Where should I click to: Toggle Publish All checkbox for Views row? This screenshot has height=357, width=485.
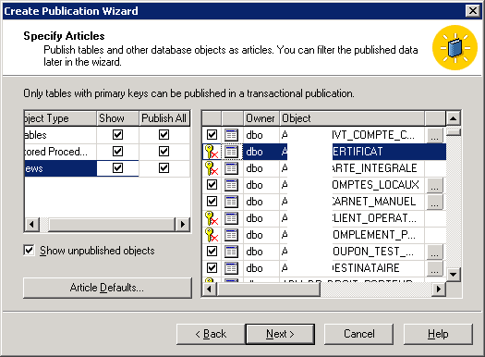tap(164, 168)
